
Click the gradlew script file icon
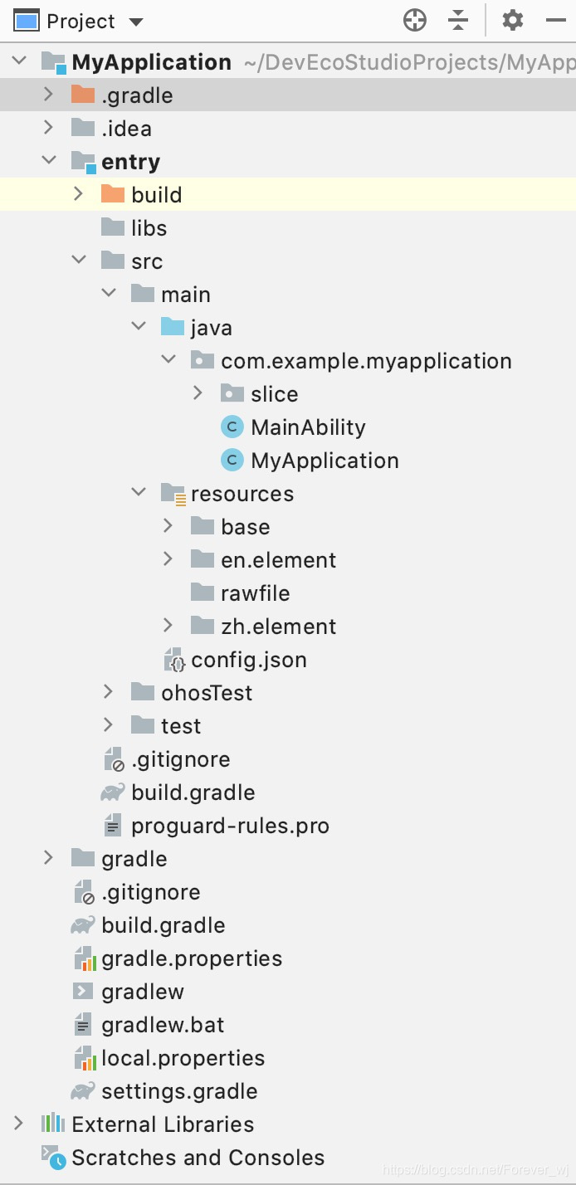tap(83, 992)
